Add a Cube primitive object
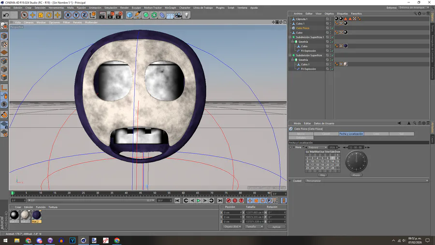The image size is (435, 245). pyautogui.click(x=130, y=15)
